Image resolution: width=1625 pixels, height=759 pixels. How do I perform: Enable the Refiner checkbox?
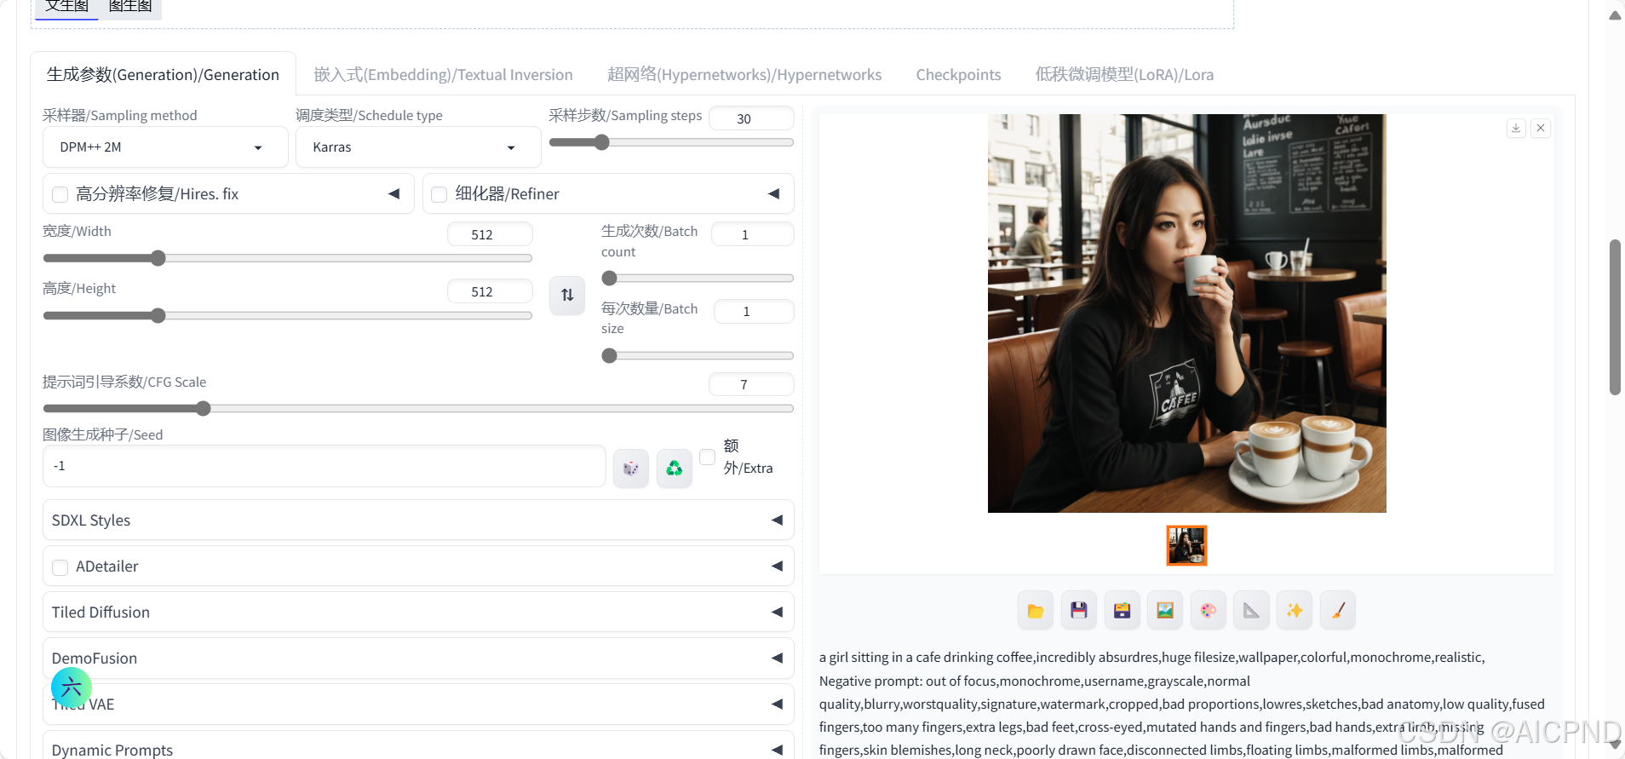tap(439, 195)
